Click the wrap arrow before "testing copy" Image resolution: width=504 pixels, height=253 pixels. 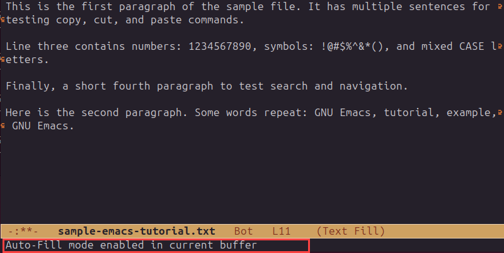pos(3,20)
